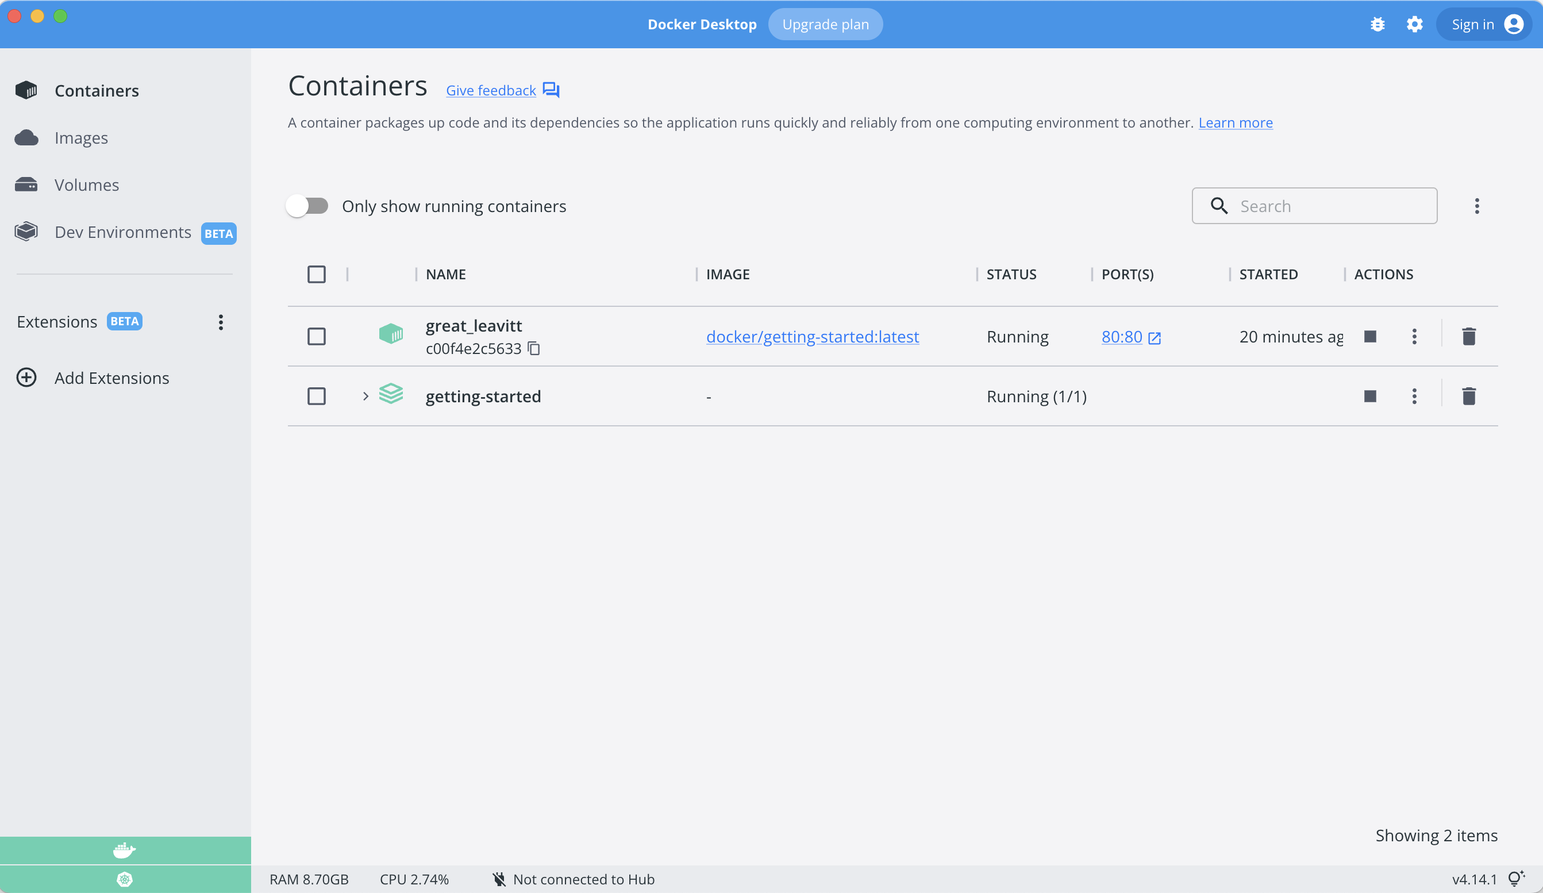The height and width of the screenshot is (893, 1543).
Task: Open the docker/getting-started:latest image link
Action: pyautogui.click(x=812, y=337)
